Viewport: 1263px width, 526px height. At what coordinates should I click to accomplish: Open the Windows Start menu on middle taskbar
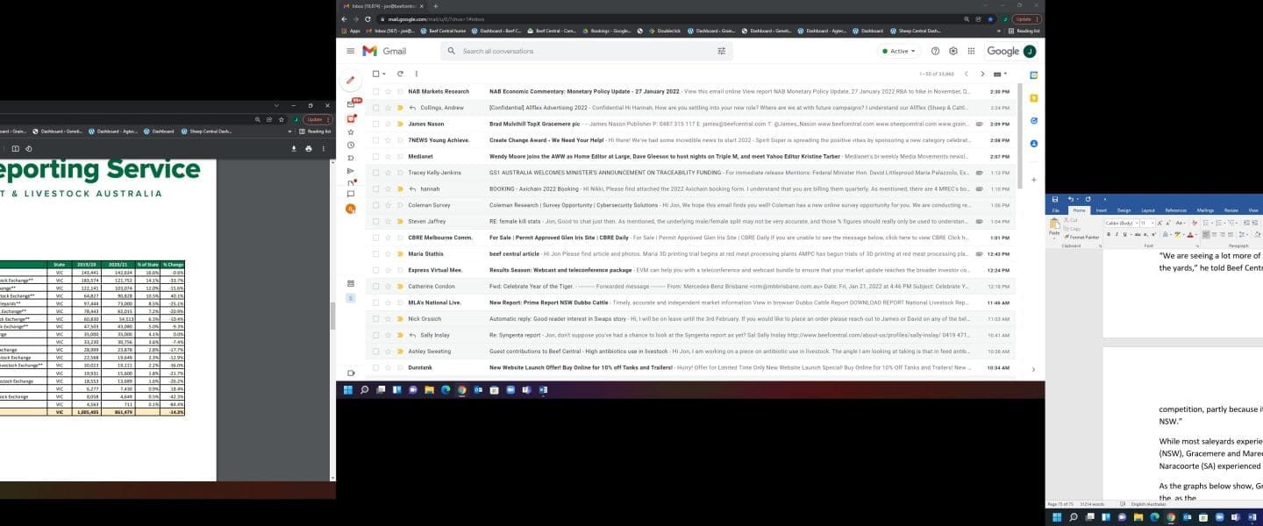[x=349, y=389]
